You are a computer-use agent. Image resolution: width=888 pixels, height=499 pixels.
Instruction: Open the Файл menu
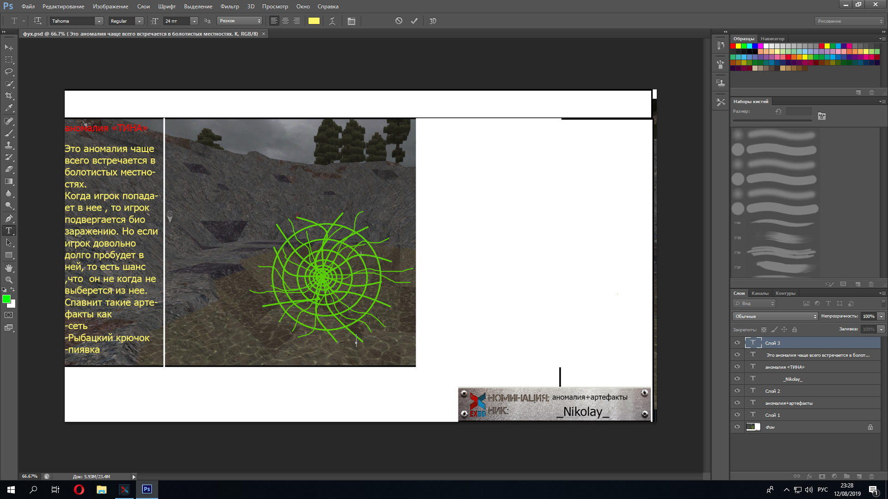pyautogui.click(x=28, y=6)
